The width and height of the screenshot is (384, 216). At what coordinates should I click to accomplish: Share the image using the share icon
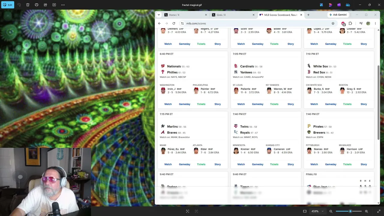click(x=45, y=5)
